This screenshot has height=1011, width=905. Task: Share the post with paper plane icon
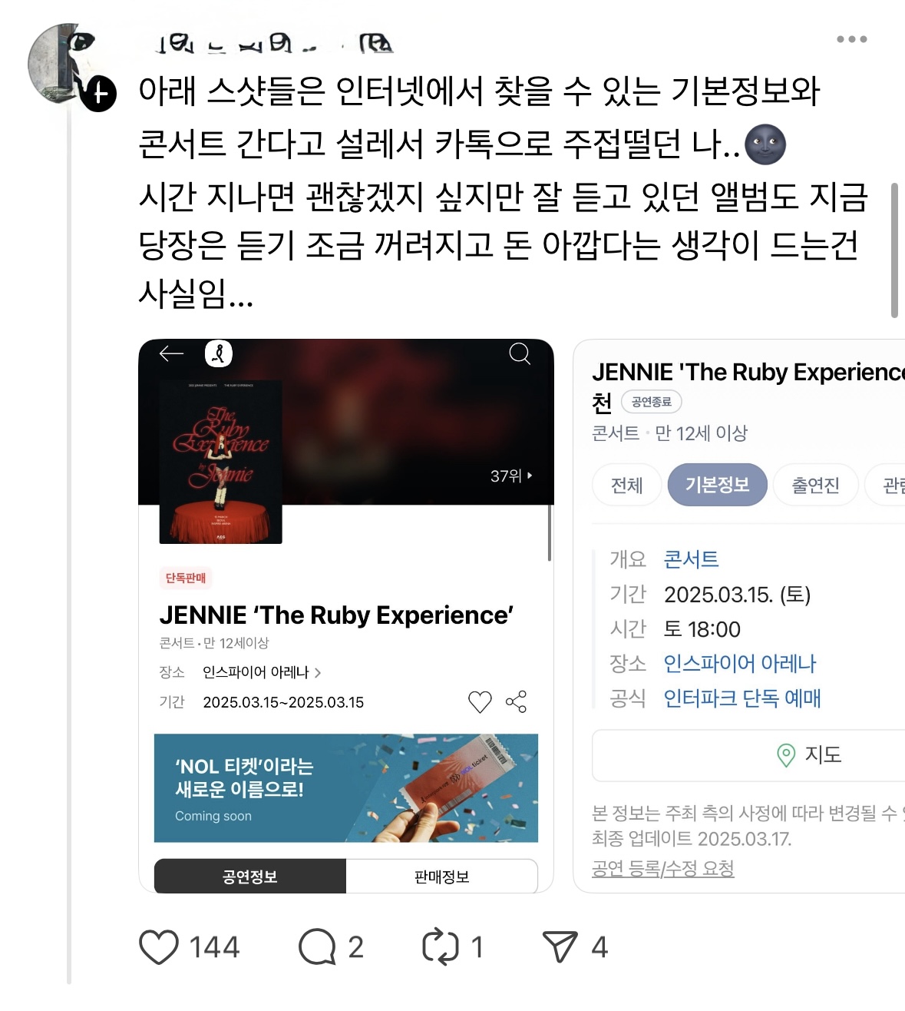pyautogui.click(x=560, y=947)
